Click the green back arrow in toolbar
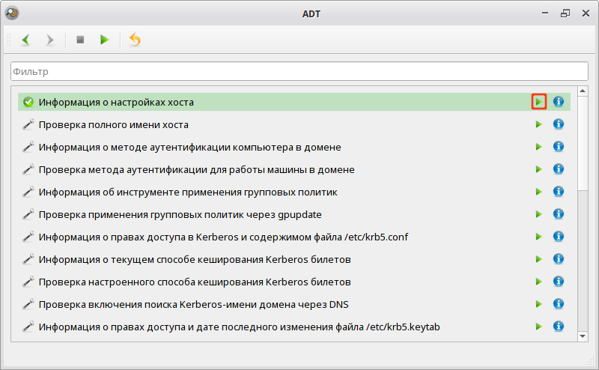This screenshot has height=370, width=599. tap(25, 40)
